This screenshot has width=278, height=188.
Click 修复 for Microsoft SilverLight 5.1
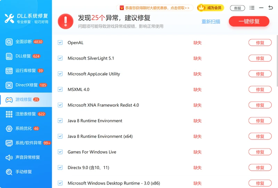(x=260, y=58)
